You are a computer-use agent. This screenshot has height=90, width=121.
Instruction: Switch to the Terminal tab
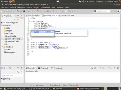pyautogui.click(x=43, y=68)
